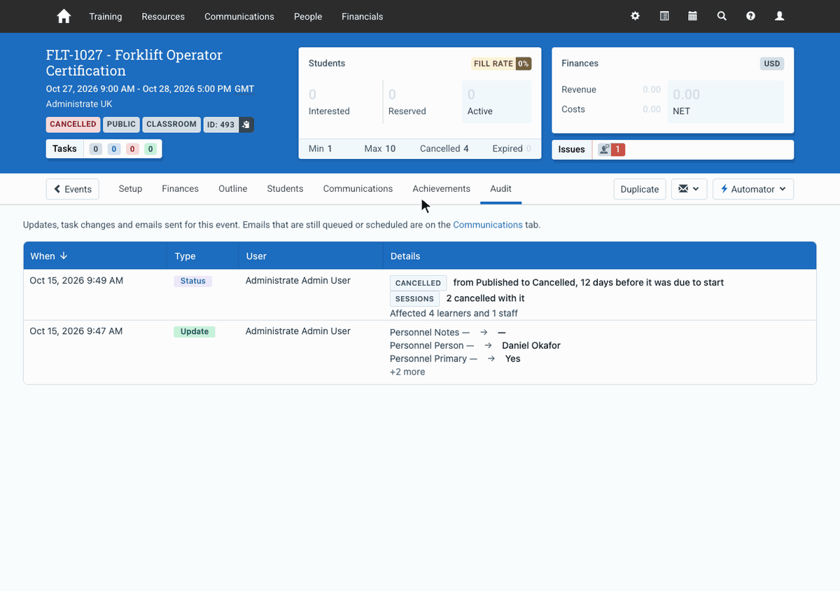Click the event title FLT-1027
Image resolution: width=840 pixels, height=591 pixels.
pos(134,62)
